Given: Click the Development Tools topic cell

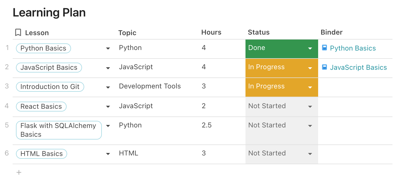Looking at the screenshot, I should coord(150,86).
